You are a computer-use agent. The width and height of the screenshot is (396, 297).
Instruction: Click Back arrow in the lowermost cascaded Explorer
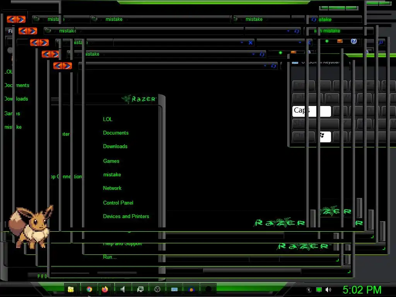click(58, 66)
